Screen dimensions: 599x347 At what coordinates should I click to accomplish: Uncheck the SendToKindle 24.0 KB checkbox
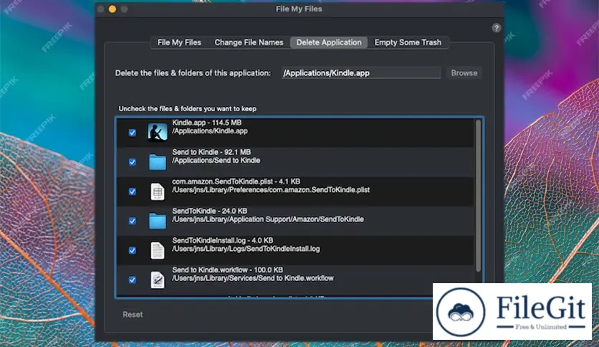(132, 221)
